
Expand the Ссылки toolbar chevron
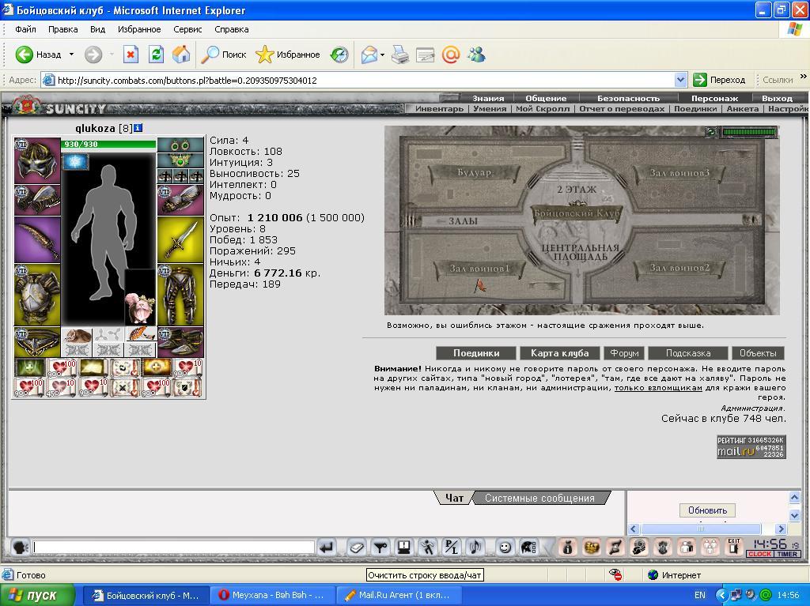(804, 76)
